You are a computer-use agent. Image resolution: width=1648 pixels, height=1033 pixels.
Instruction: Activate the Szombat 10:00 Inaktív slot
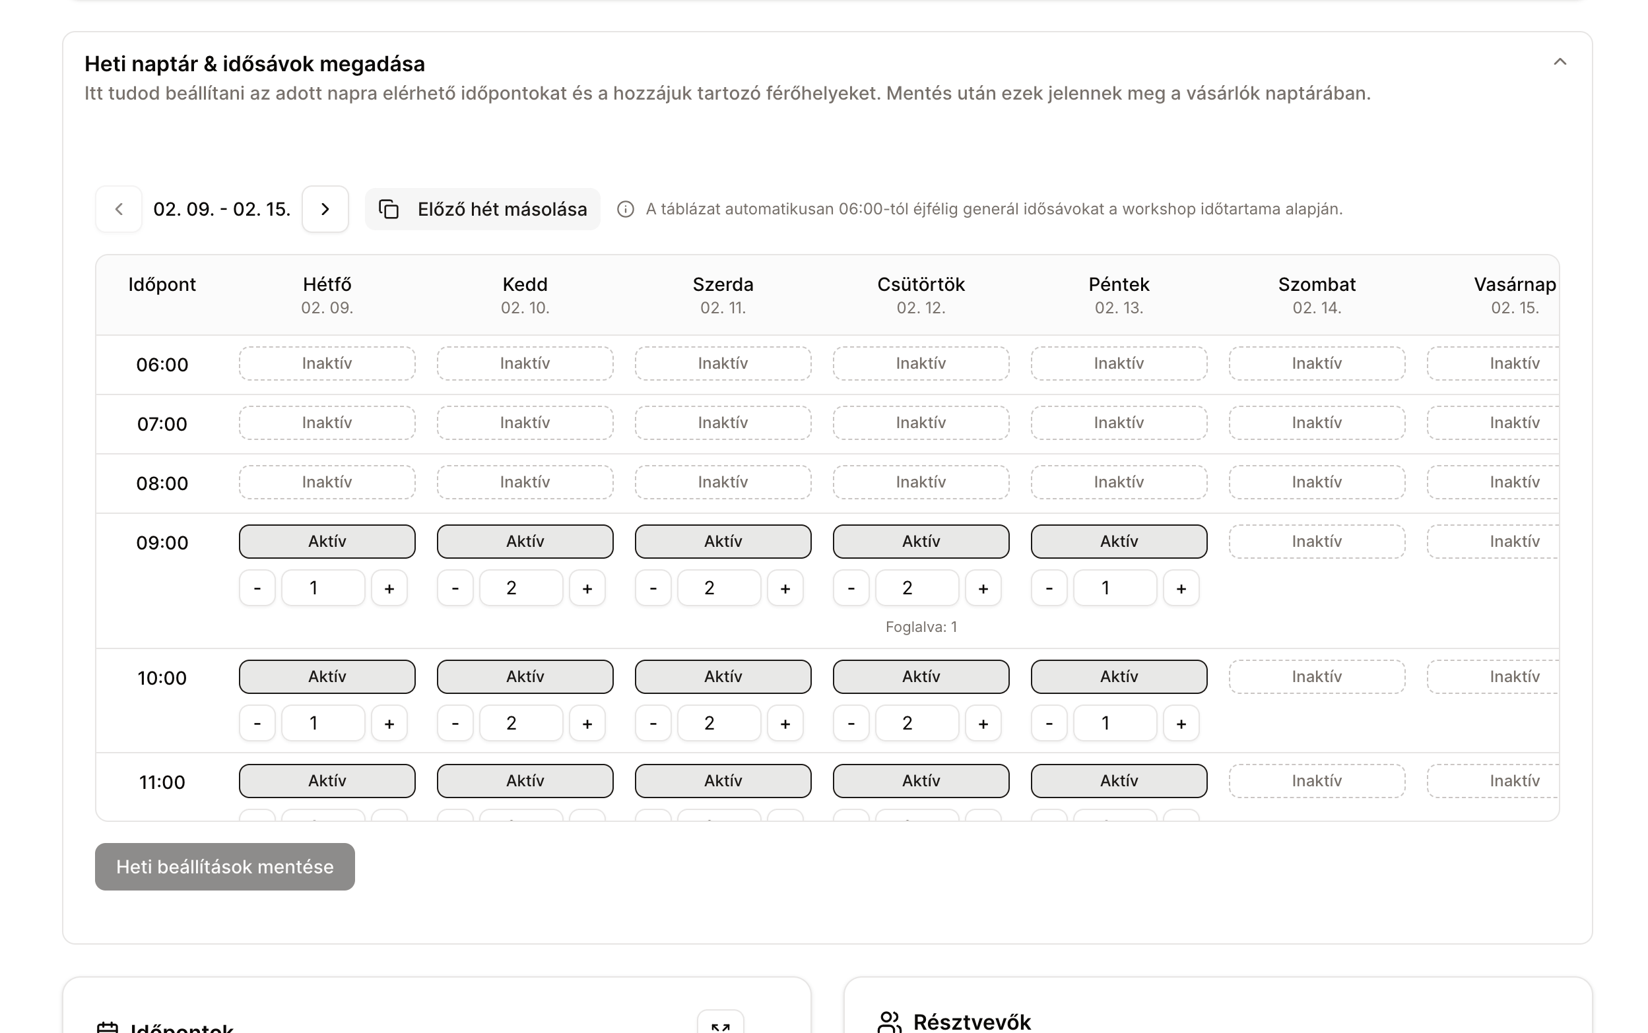1317,677
